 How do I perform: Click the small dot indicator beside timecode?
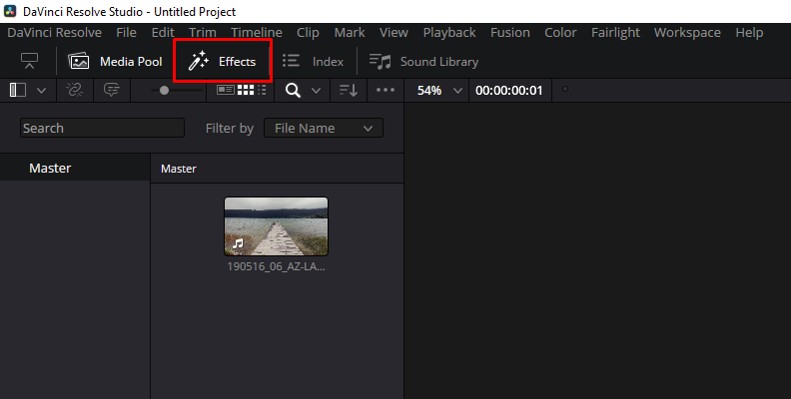click(x=565, y=89)
